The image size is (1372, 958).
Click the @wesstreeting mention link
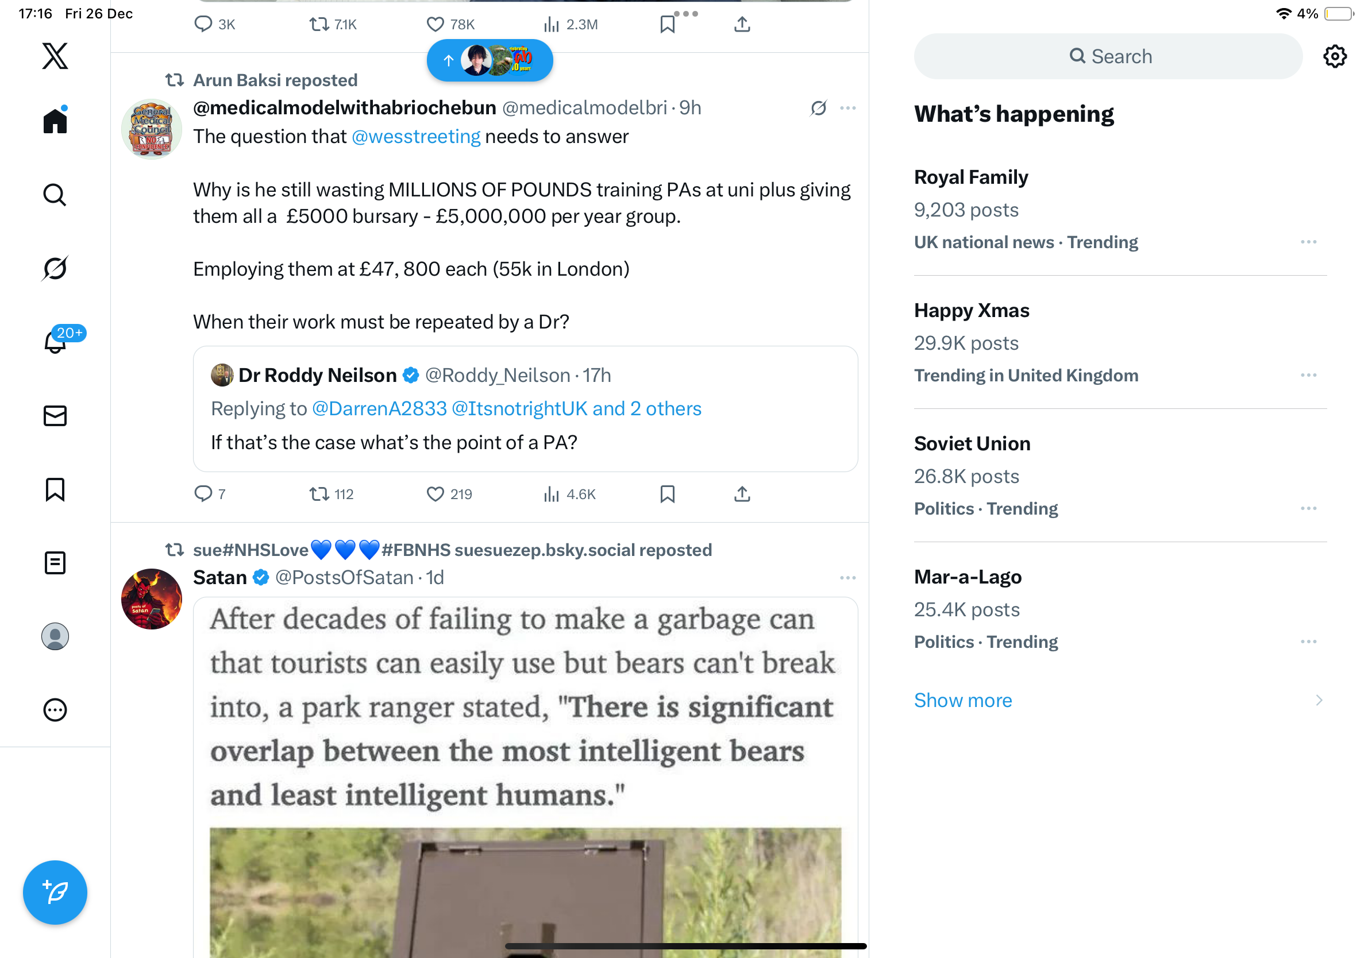(x=416, y=137)
